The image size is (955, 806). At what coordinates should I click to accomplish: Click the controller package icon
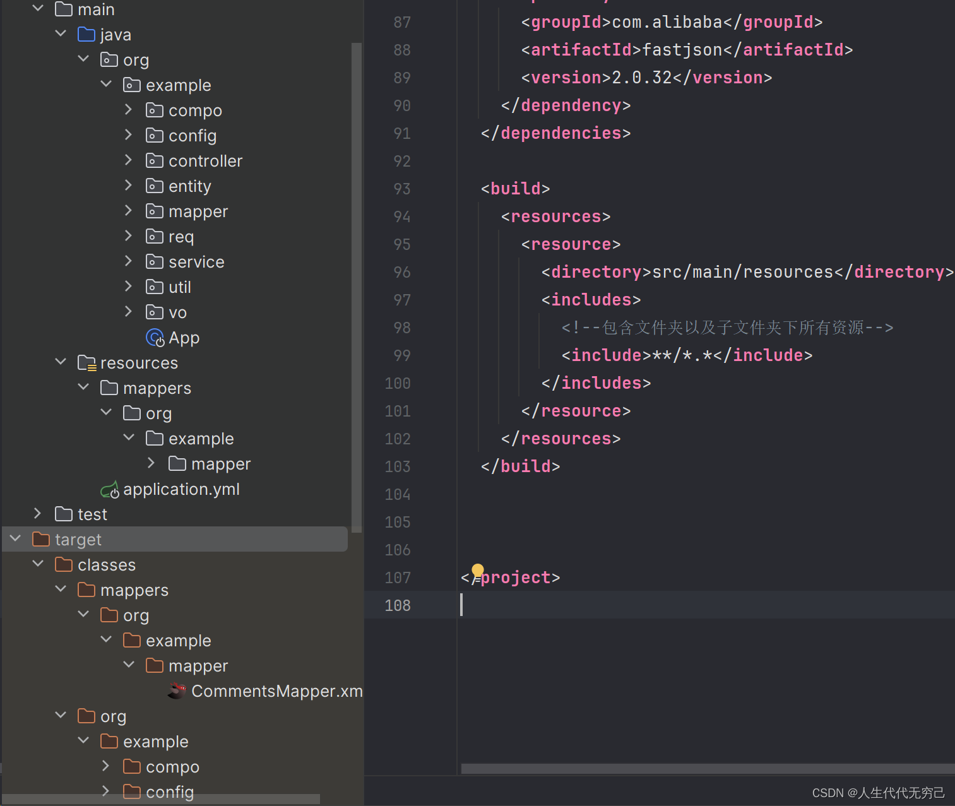(155, 161)
